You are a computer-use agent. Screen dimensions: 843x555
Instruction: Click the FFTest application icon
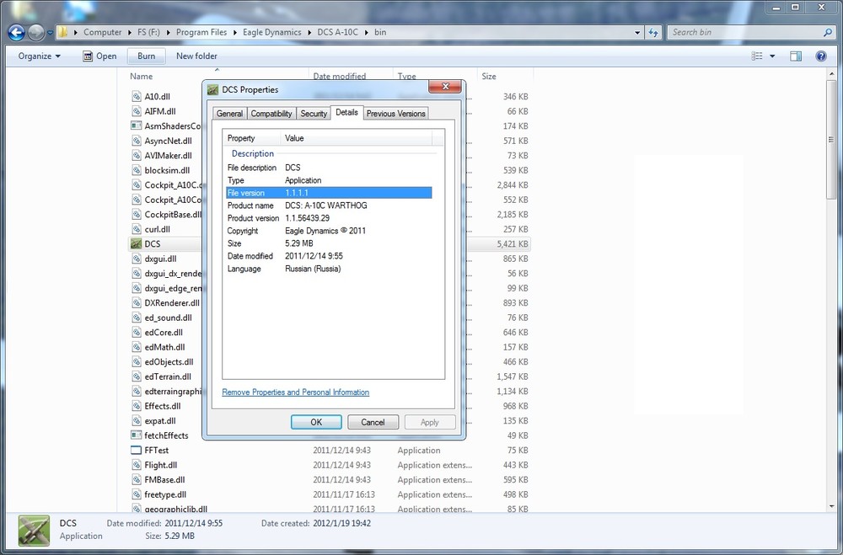pyautogui.click(x=137, y=451)
